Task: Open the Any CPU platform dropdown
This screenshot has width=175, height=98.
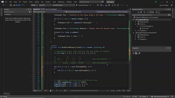Action: pyautogui.click(x=45, y=5)
